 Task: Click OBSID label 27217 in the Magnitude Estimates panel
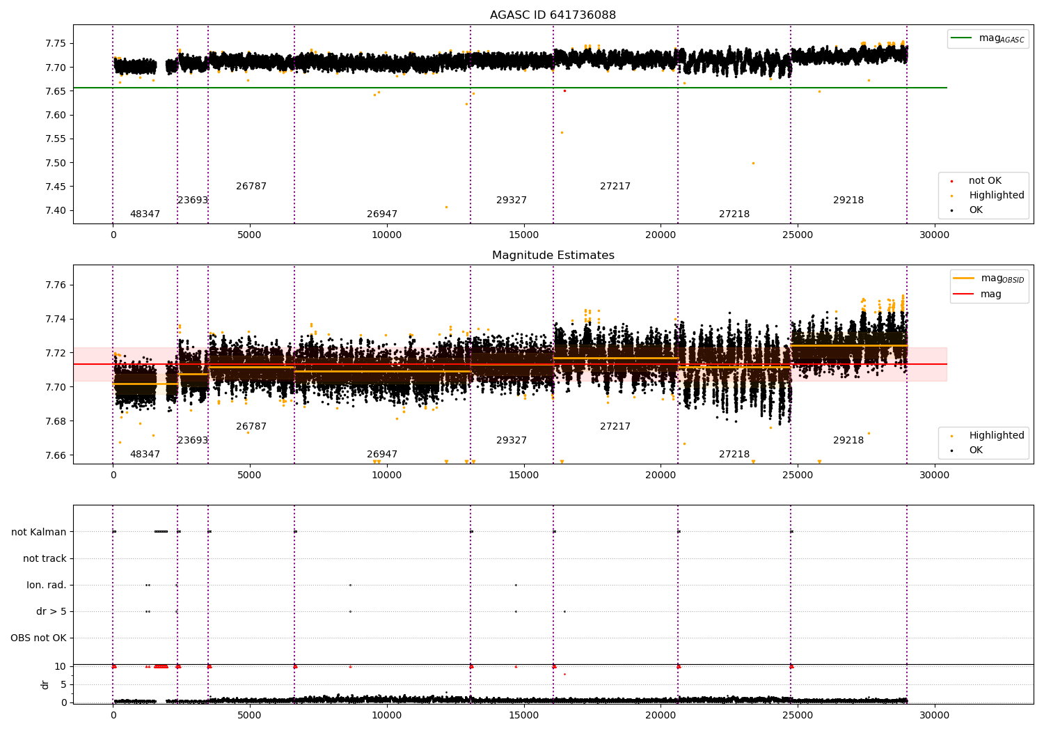click(615, 427)
